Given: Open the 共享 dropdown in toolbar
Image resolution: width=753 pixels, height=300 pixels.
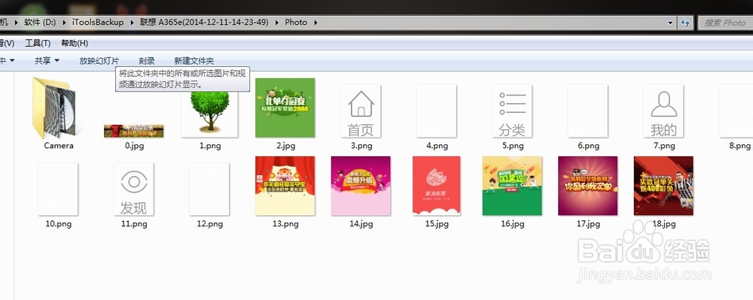Looking at the screenshot, I should point(47,61).
